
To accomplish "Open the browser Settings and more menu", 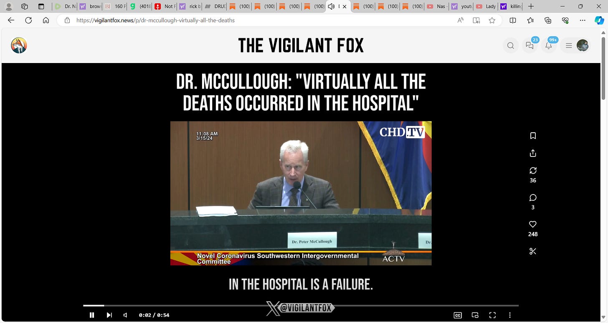I will pyautogui.click(x=583, y=20).
